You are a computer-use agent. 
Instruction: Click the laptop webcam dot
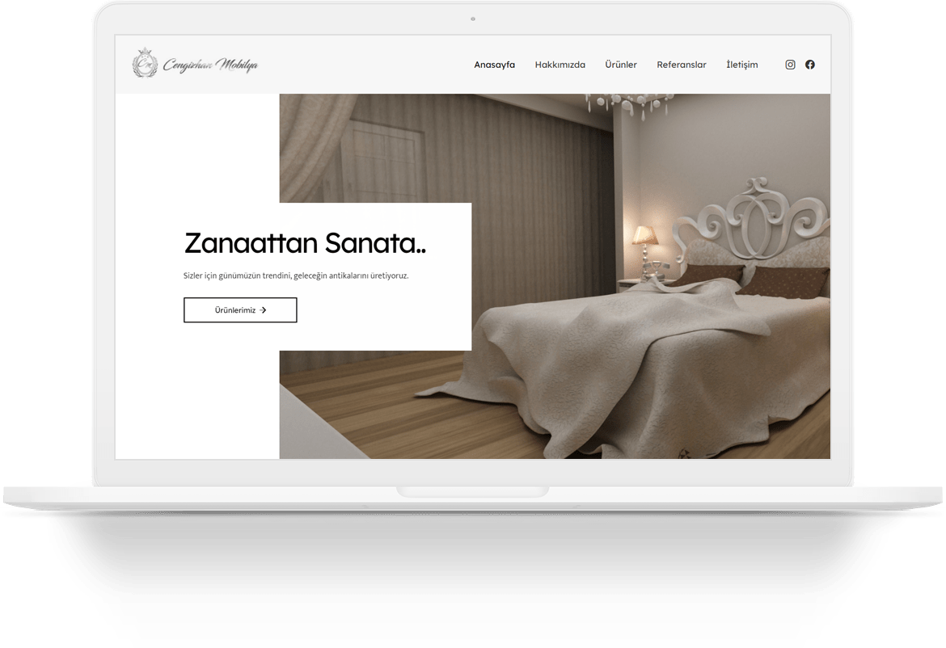473,19
